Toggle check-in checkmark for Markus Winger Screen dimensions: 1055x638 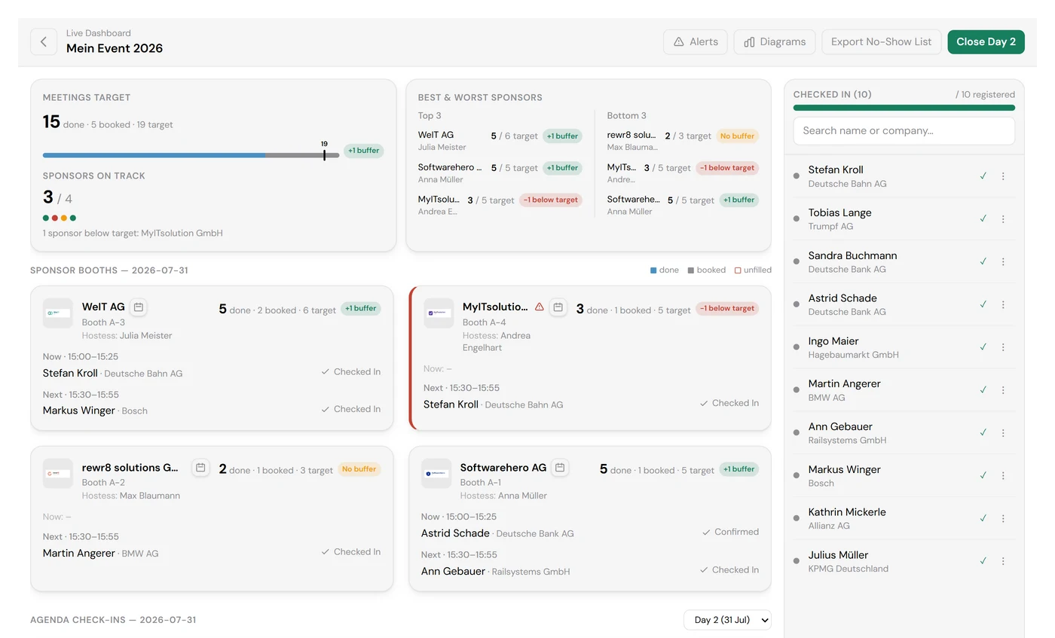(983, 475)
